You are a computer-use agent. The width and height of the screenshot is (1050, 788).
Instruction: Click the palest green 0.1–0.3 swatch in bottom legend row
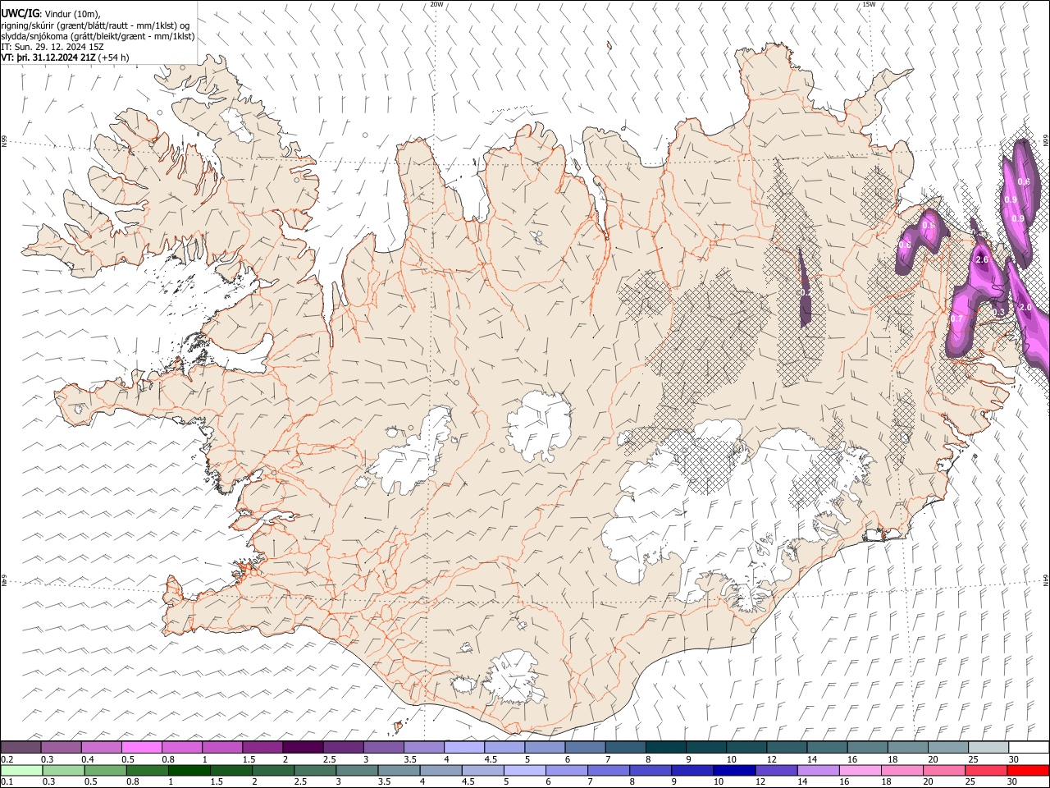[21, 770]
